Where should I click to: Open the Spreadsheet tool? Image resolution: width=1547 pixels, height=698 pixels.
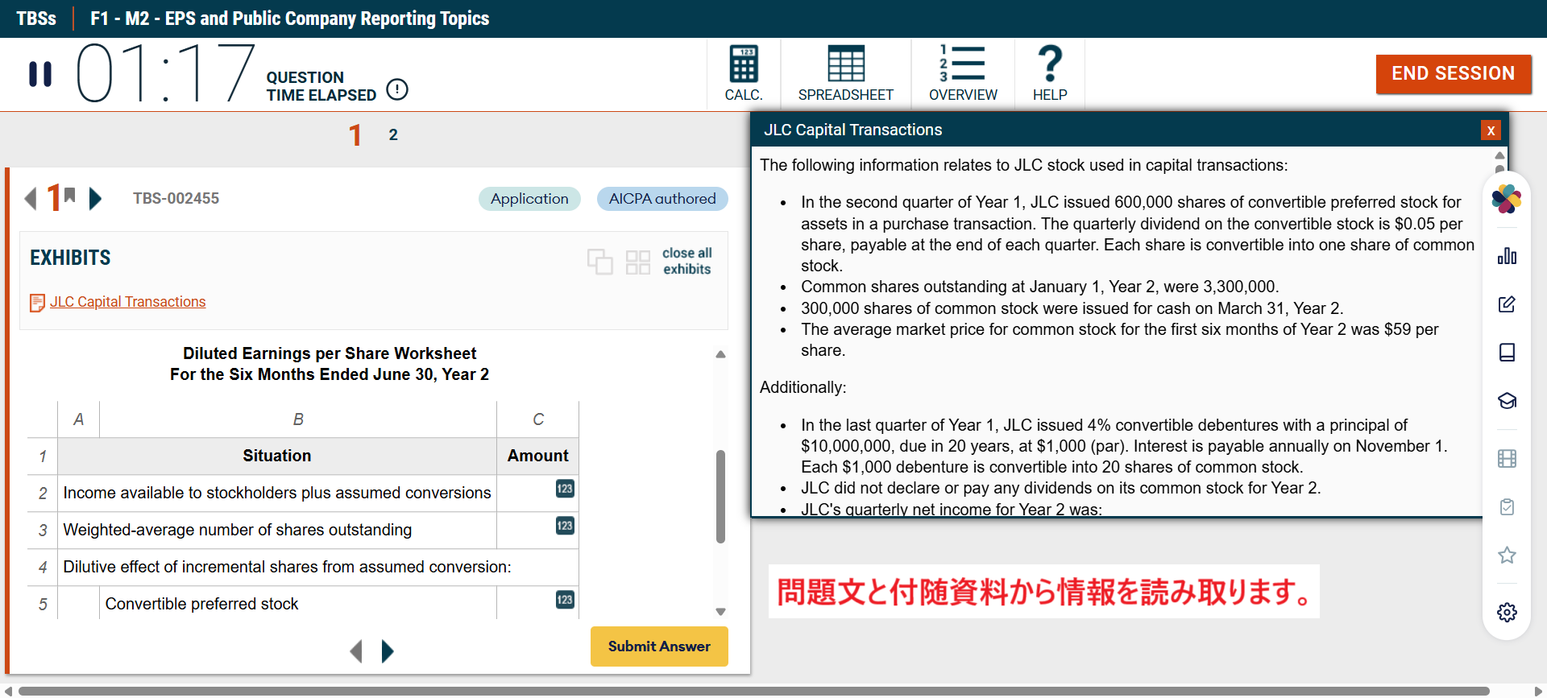845,74
